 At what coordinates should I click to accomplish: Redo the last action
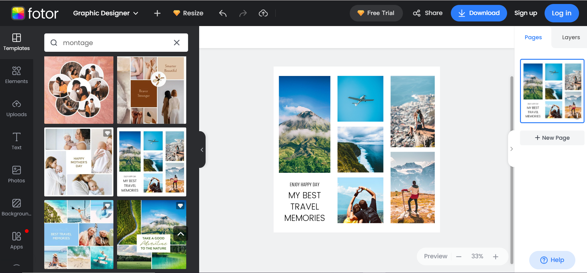pos(243,13)
